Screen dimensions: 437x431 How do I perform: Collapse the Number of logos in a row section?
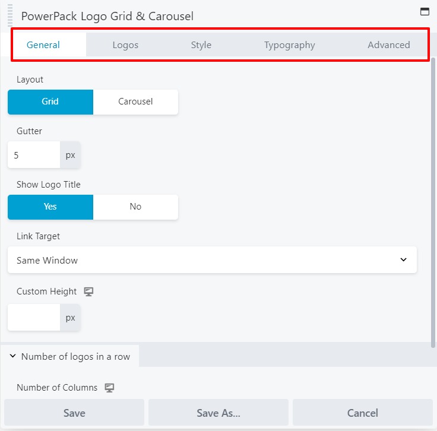(70, 356)
